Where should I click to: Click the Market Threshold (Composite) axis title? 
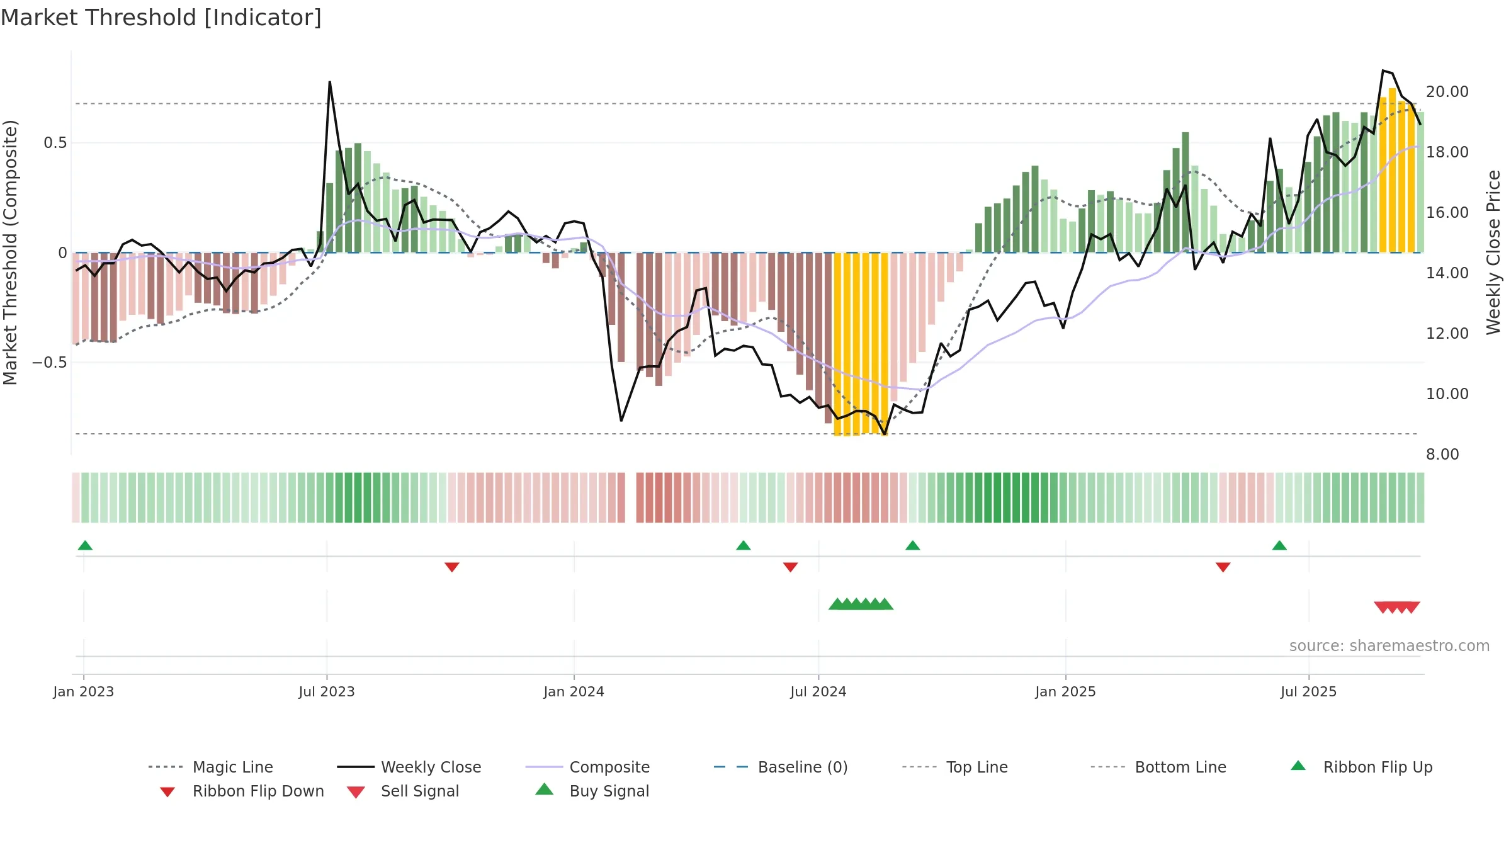tap(10, 252)
